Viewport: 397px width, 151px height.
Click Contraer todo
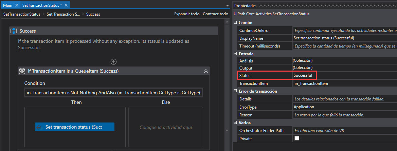tap(215, 14)
